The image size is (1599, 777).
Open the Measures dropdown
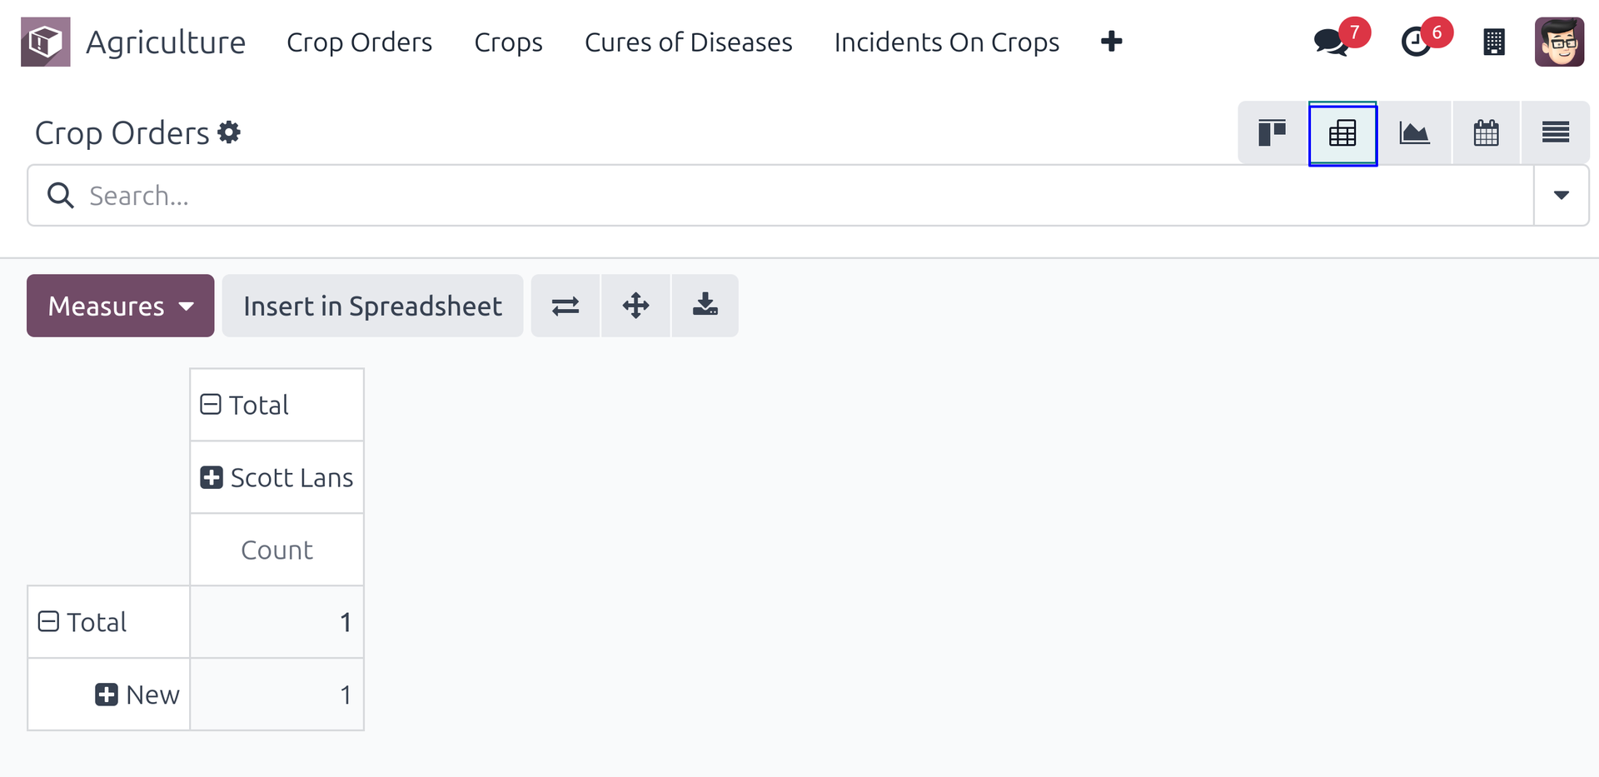click(x=121, y=306)
